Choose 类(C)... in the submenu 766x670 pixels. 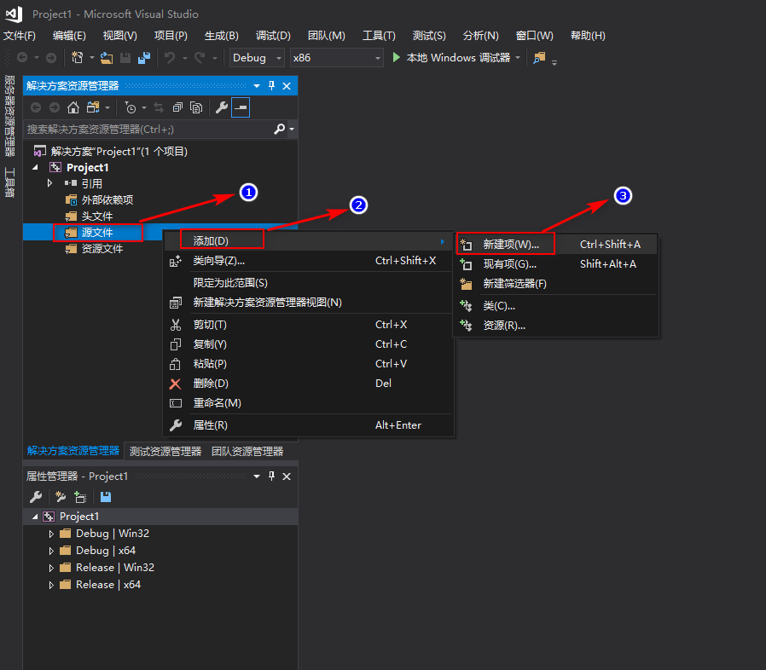point(556,306)
